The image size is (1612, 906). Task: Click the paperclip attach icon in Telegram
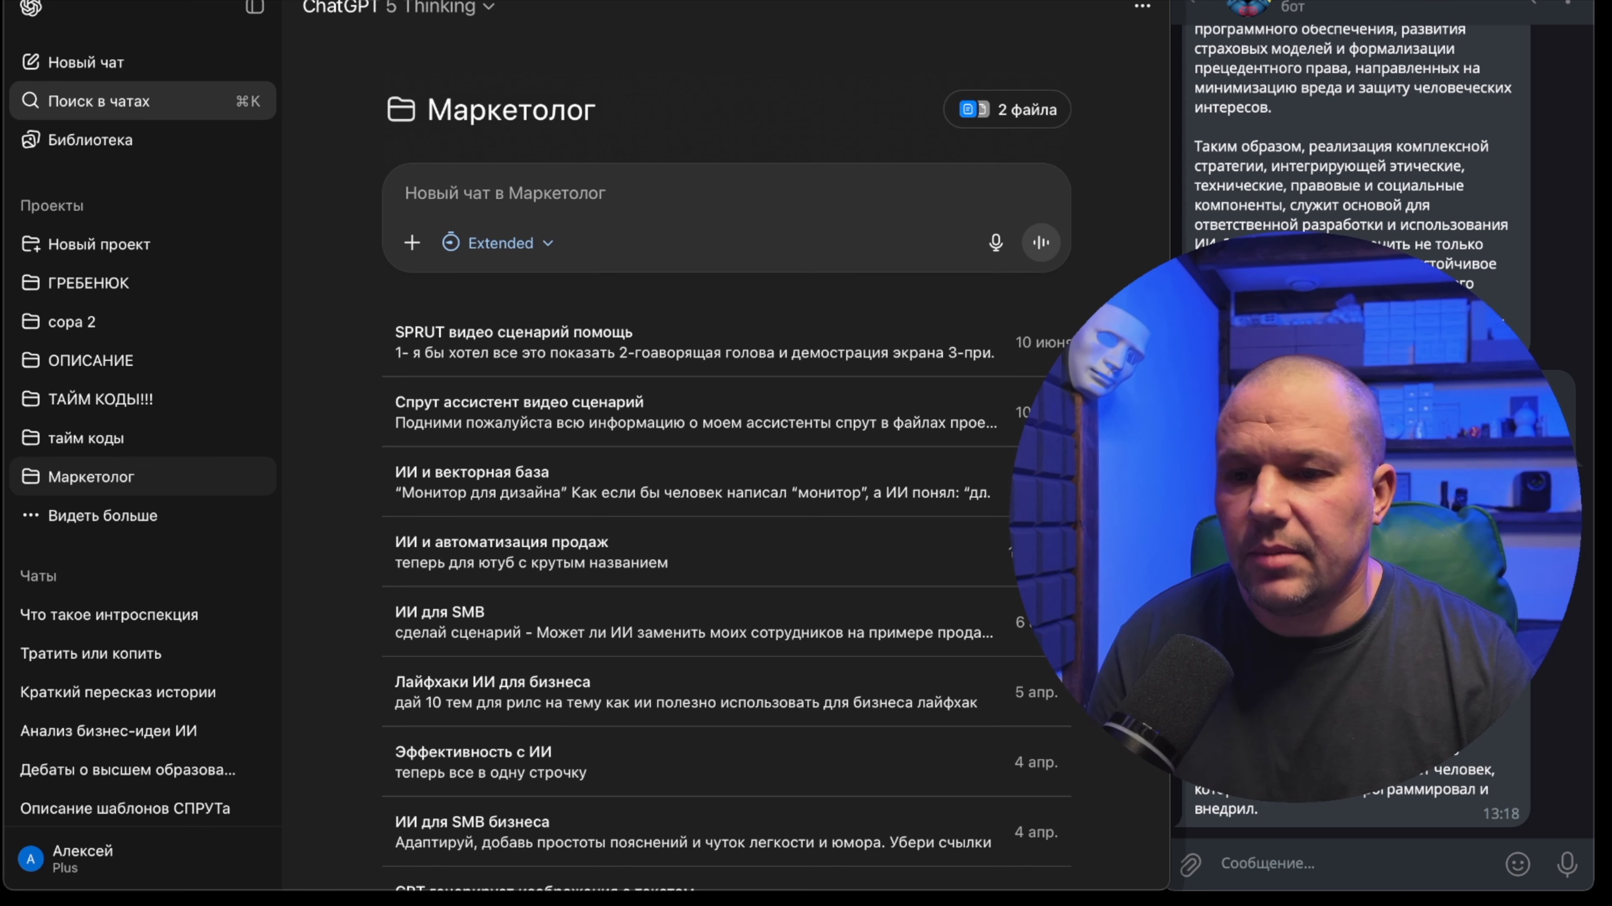pos(1191,865)
